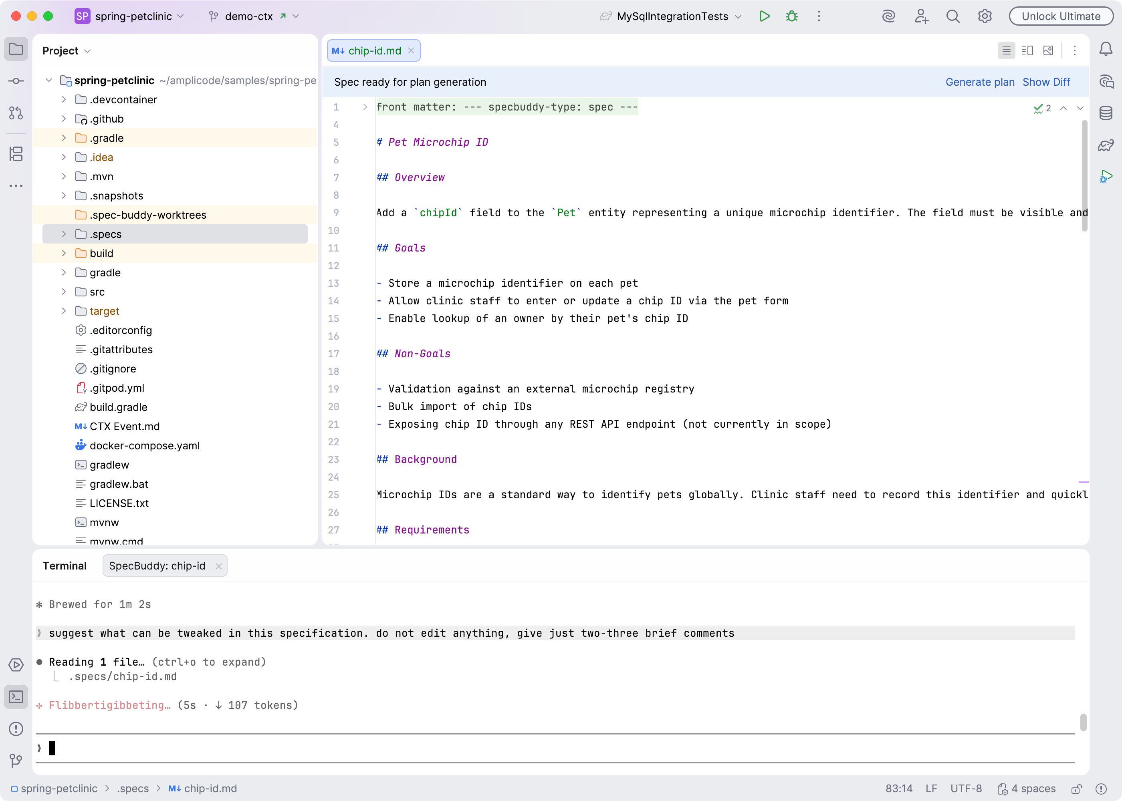Select the SpecBuddy: chip-id terminal tab
The image size is (1122, 801).
tap(157, 566)
